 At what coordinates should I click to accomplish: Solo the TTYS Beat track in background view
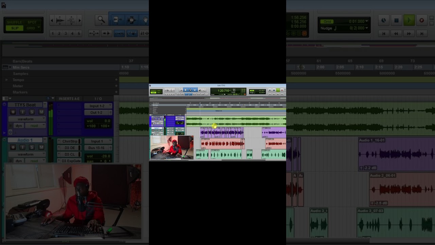32,112
